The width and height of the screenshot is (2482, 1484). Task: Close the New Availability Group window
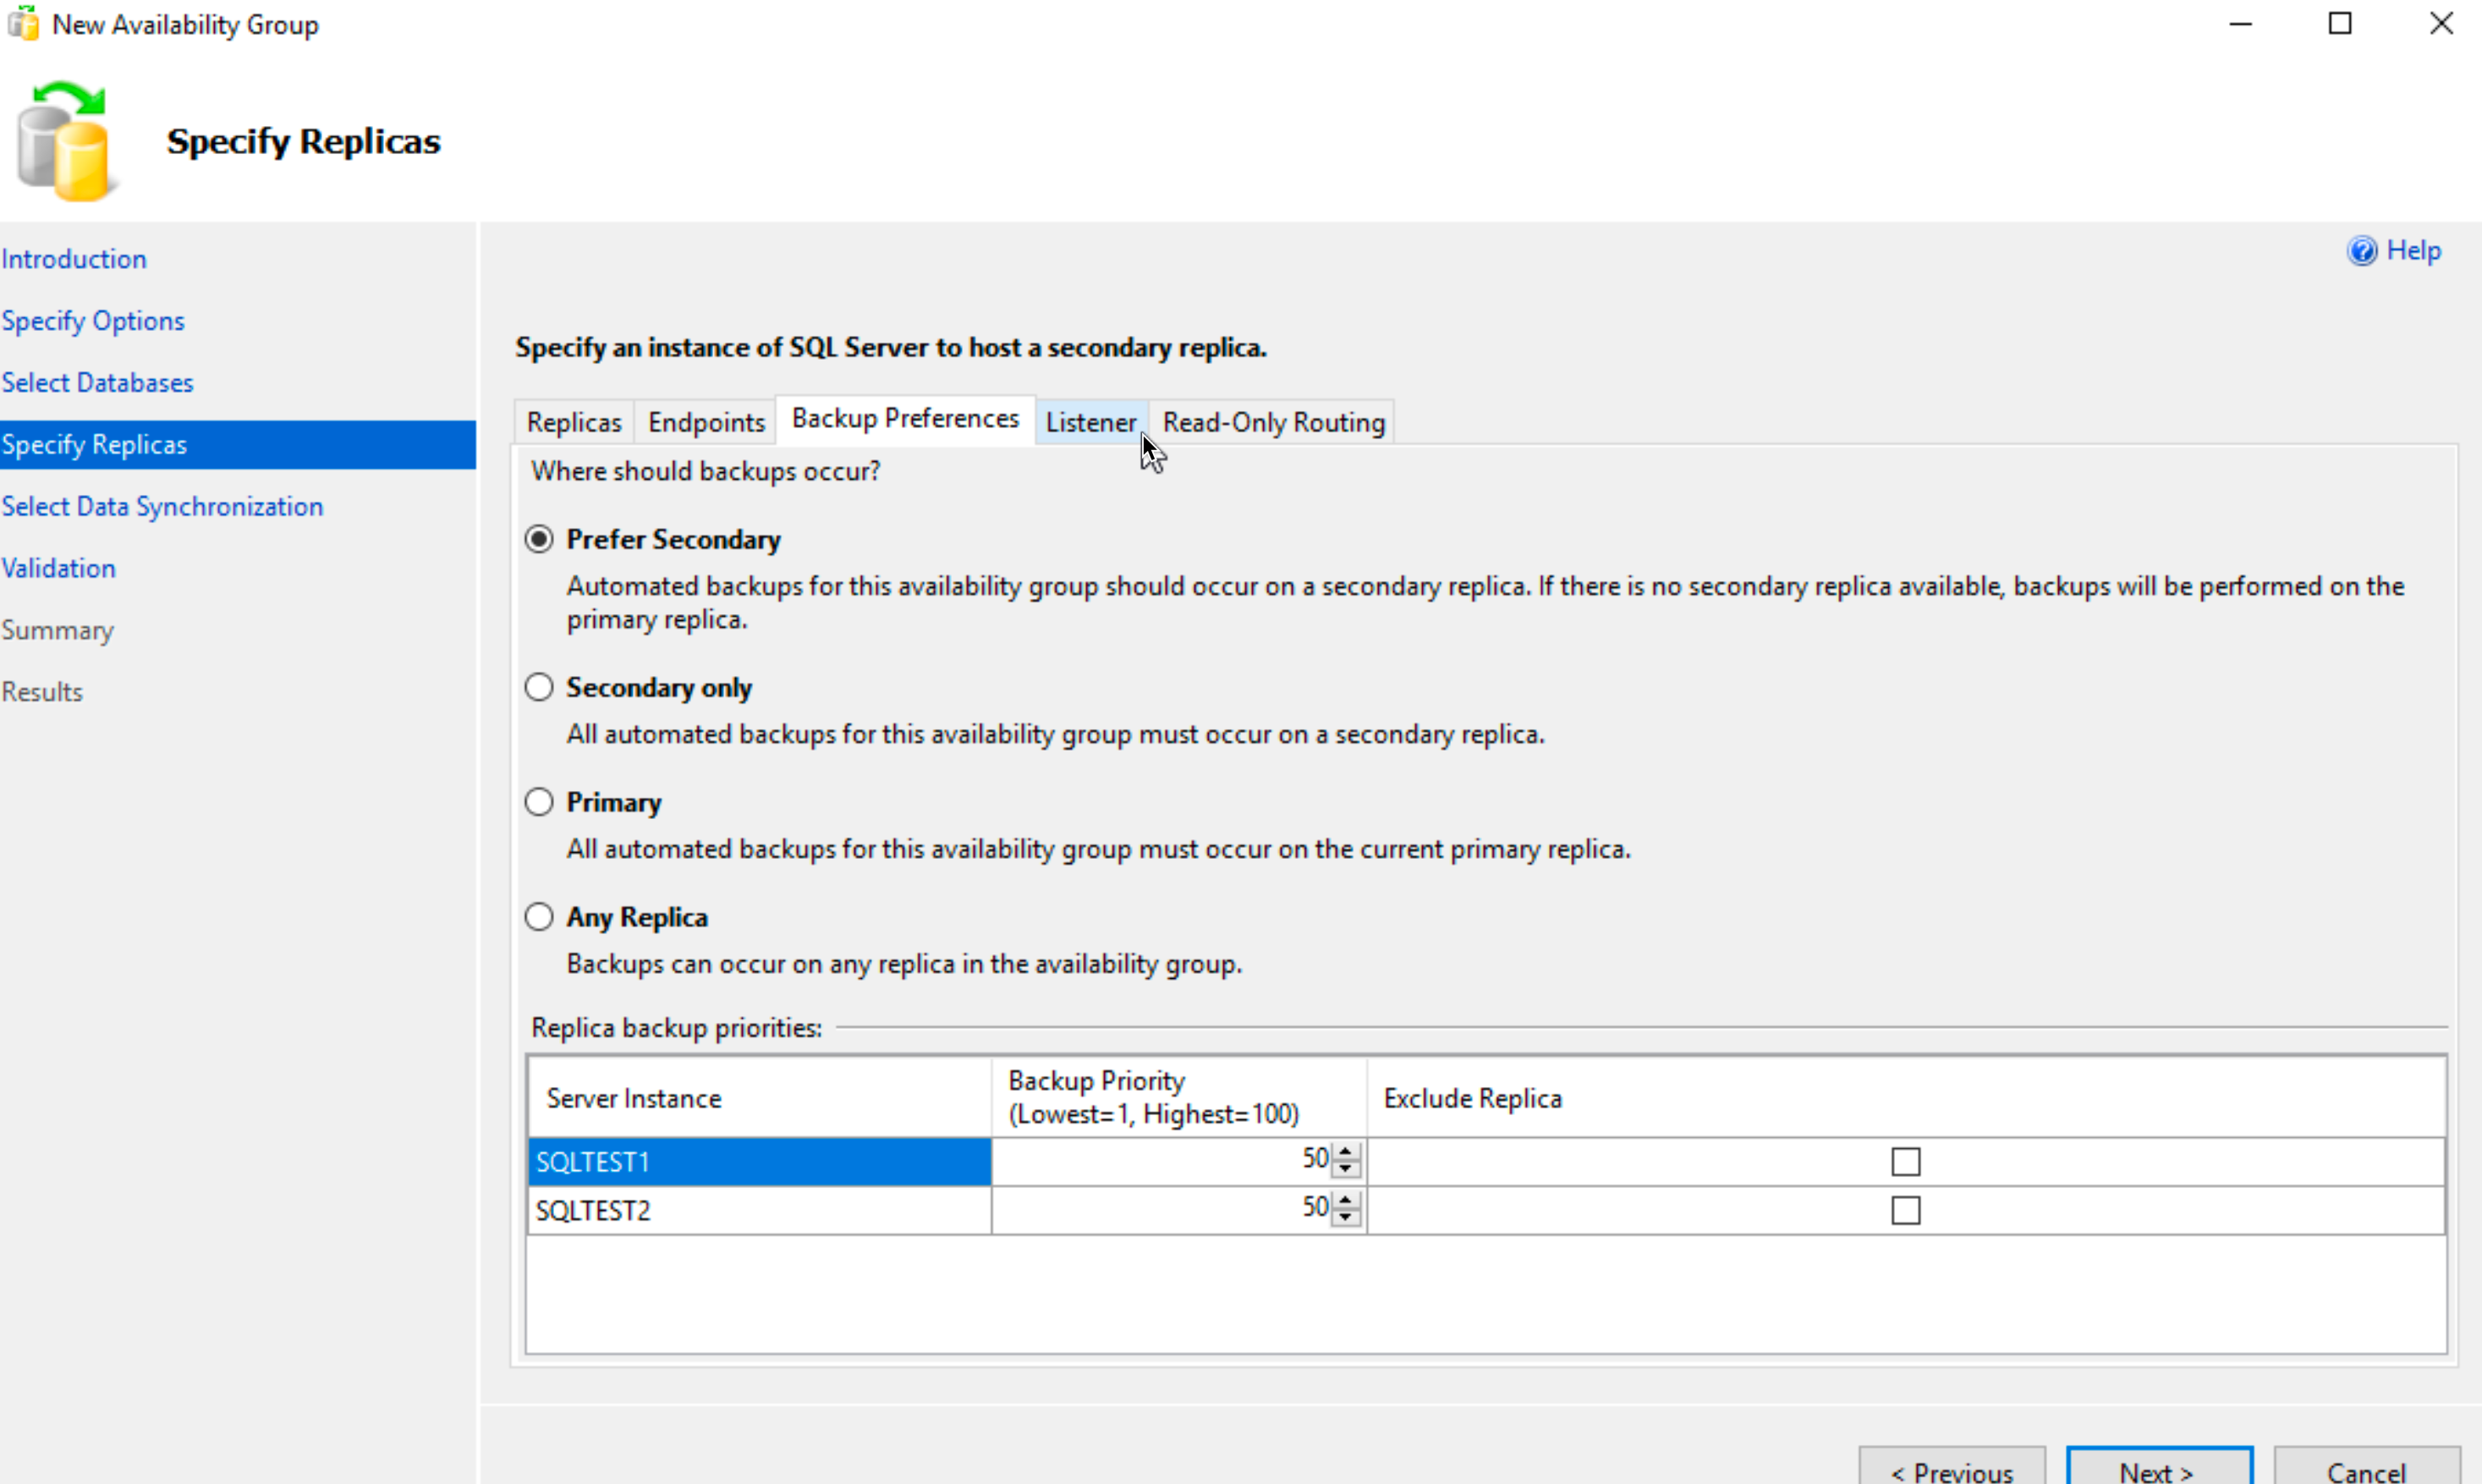tap(2441, 24)
